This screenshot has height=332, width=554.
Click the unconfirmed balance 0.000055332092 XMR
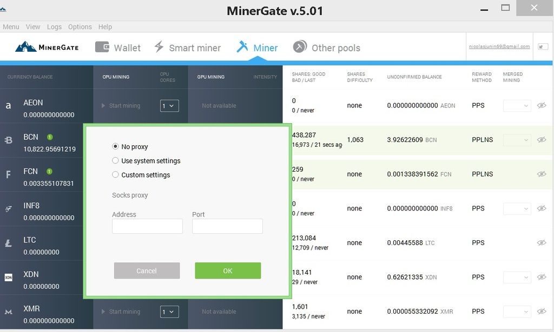pos(420,311)
